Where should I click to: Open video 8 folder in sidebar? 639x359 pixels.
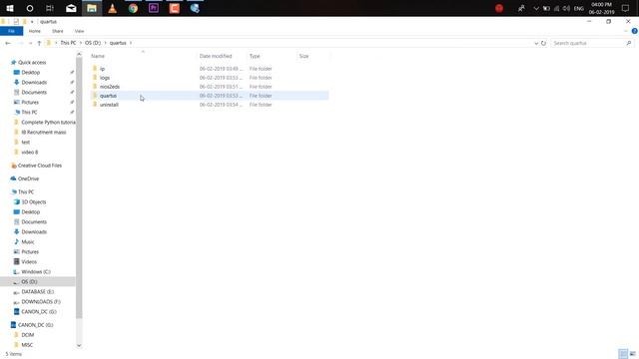tap(30, 153)
